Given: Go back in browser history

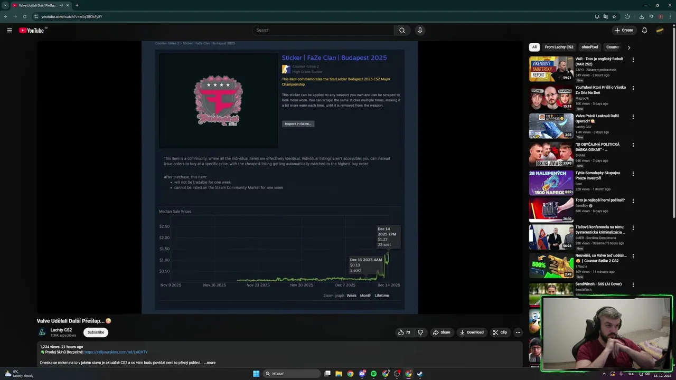Looking at the screenshot, I should pos(5,16).
